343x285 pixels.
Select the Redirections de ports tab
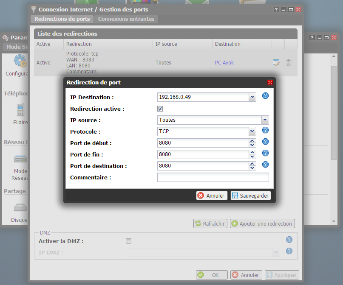pos(62,19)
